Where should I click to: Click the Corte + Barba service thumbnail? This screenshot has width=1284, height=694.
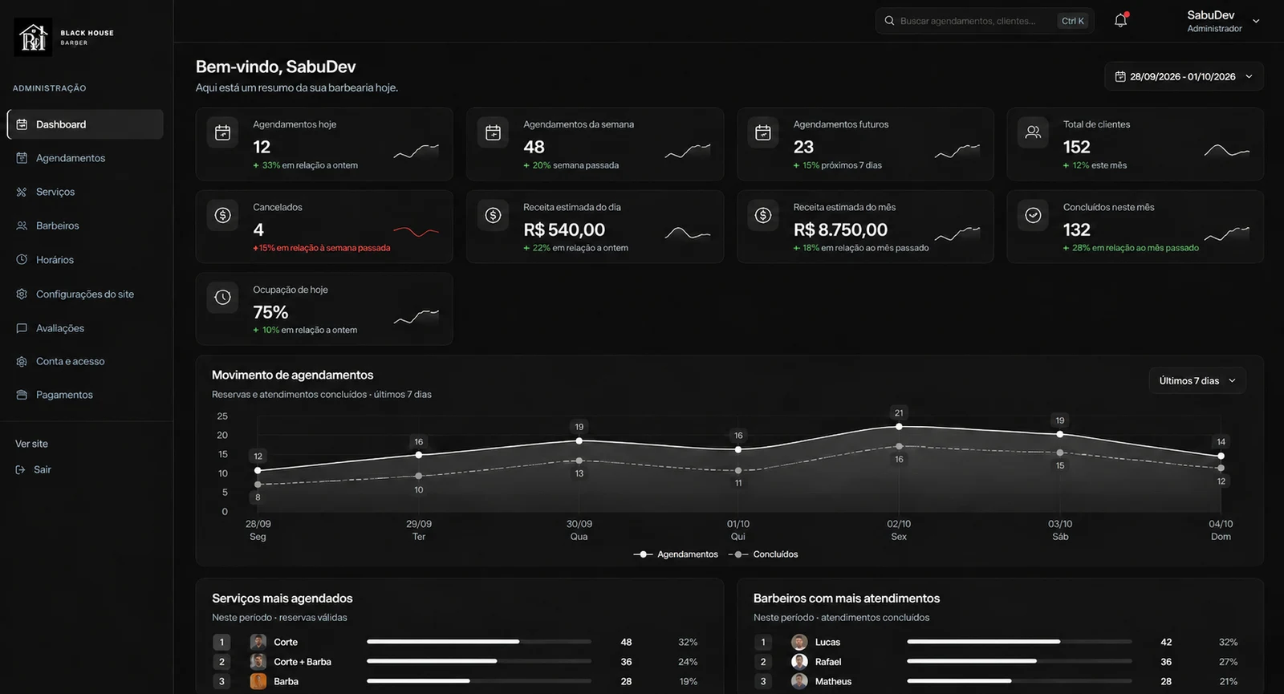pyautogui.click(x=258, y=662)
